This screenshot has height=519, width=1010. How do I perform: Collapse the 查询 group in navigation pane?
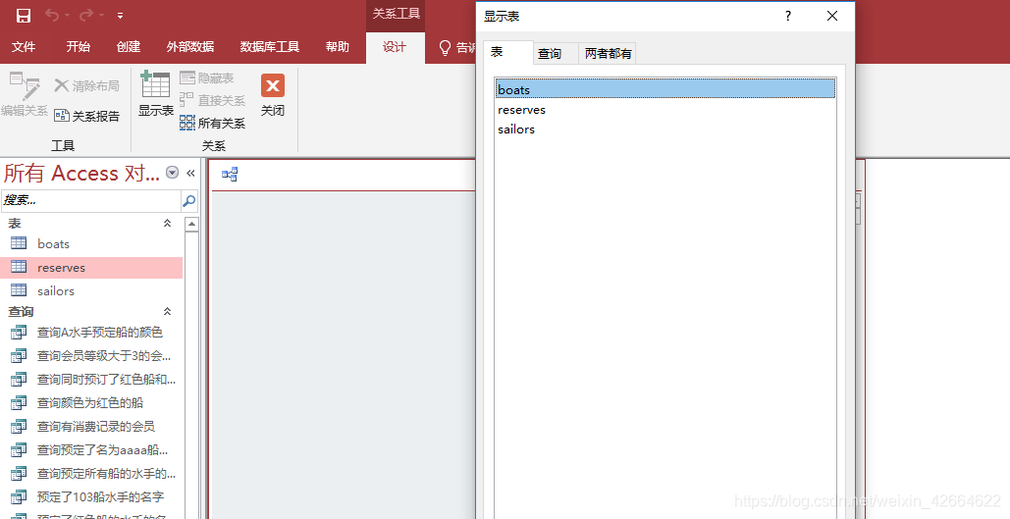point(168,311)
